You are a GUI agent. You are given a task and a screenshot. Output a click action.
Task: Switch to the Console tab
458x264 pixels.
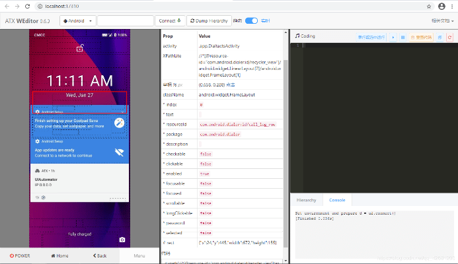click(x=337, y=199)
